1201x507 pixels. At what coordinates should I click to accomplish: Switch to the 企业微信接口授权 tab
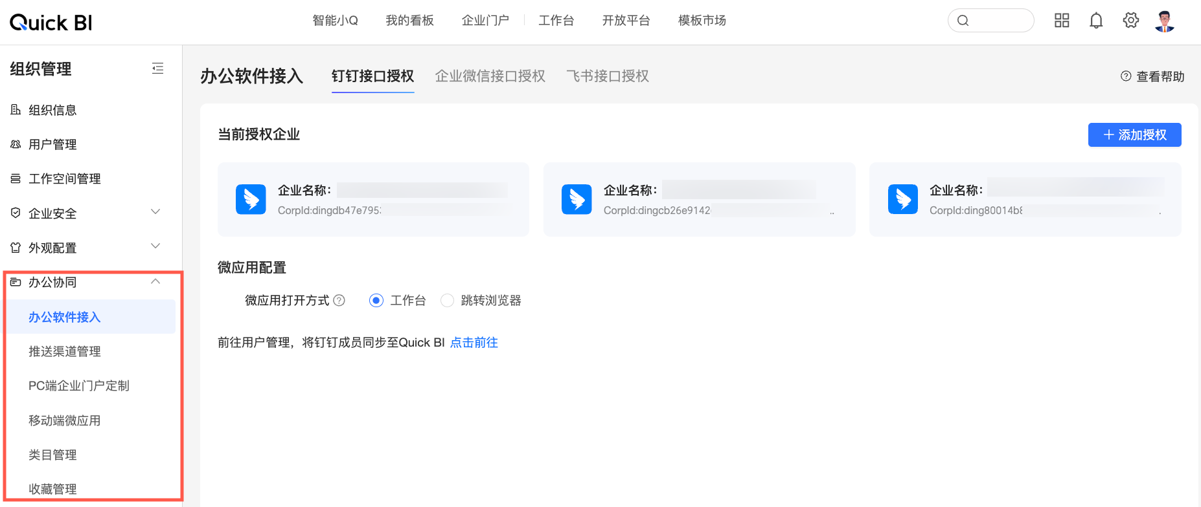[x=490, y=76]
